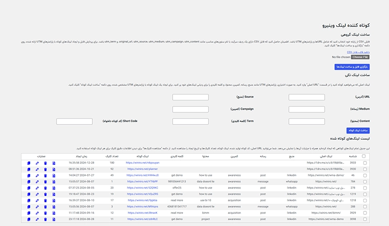This screenshot has height=226, width=389.
Task: Open the https://winiro.net/YThbPF short link
Action: (x=142, y=181)
